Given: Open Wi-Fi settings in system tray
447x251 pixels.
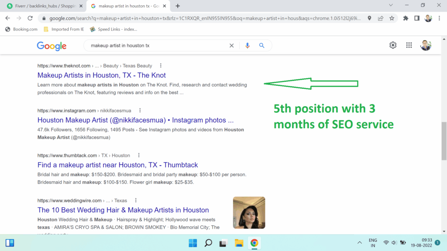Looking at the screenshot, I should [386, 243].
